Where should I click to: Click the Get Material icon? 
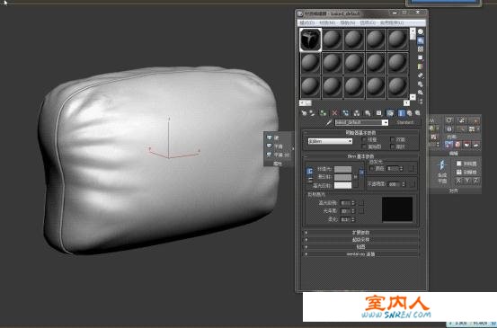click(304, 113)
